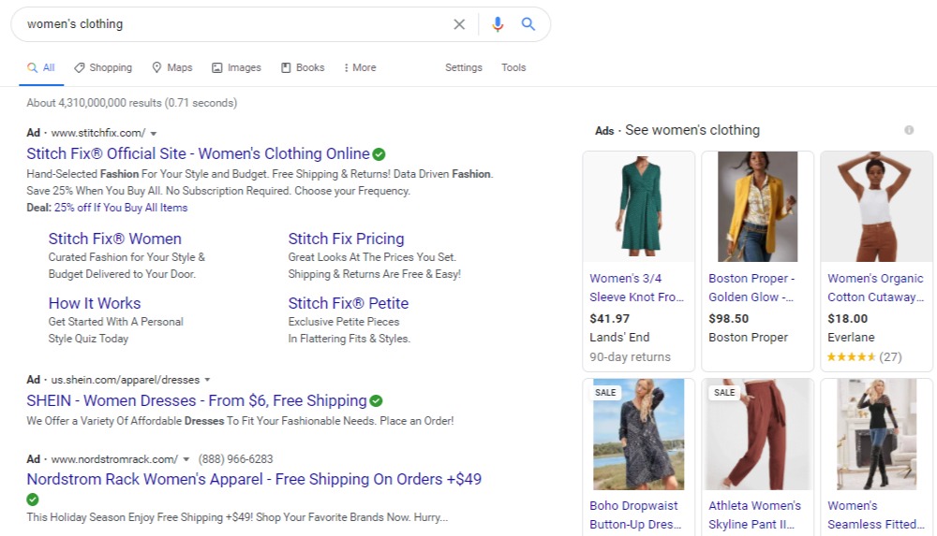Click the $41.97 price on Lands' End dress
Screen dimensions: 937x536
point(610,319)
